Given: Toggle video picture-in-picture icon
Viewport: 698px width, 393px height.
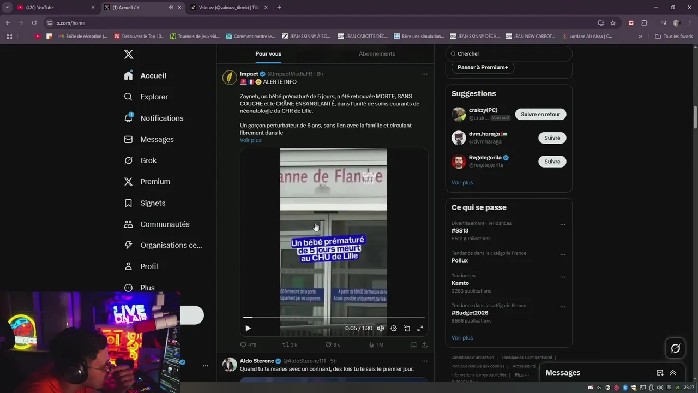Looking at the screenshot, I should coord(407,328).
